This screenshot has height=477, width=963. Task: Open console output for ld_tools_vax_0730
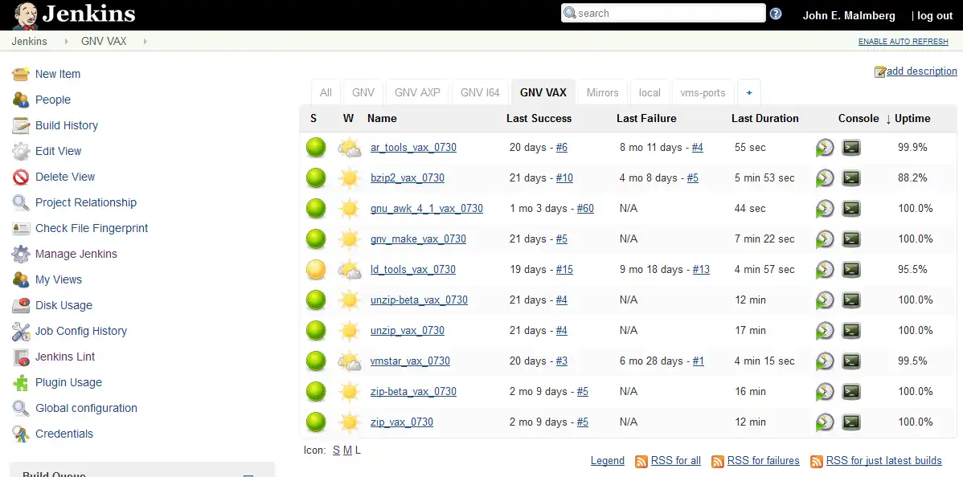[850, 270]
